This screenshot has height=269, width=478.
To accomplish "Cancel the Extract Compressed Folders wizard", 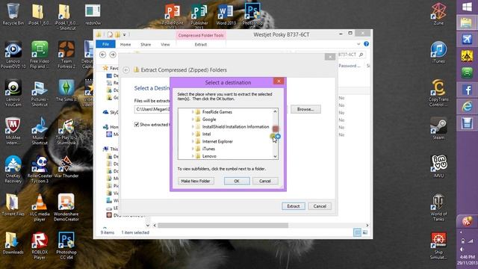I will tap(320, 206).
